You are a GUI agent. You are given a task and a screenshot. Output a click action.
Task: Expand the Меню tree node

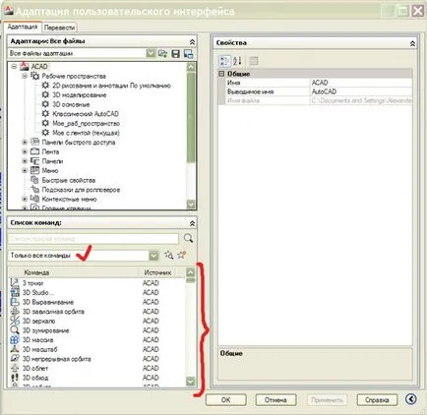pos(25,171)
